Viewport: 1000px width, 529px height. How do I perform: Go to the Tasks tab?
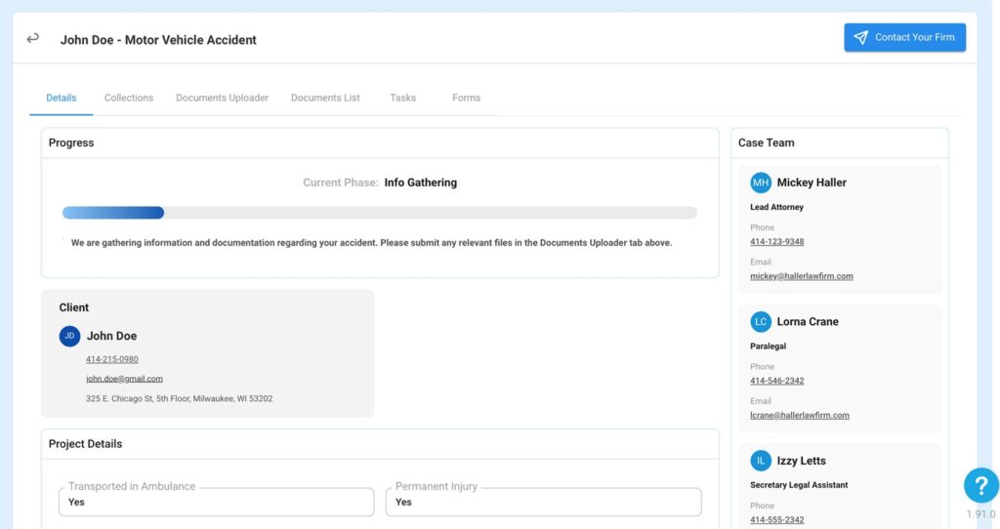point(403,98)
